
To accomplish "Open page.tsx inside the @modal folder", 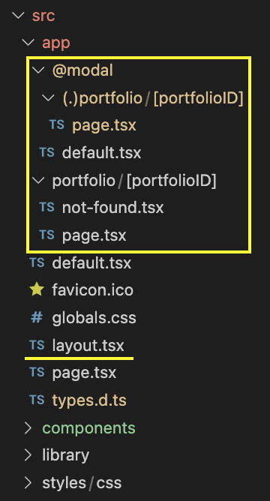I will [x=104, y=125].
